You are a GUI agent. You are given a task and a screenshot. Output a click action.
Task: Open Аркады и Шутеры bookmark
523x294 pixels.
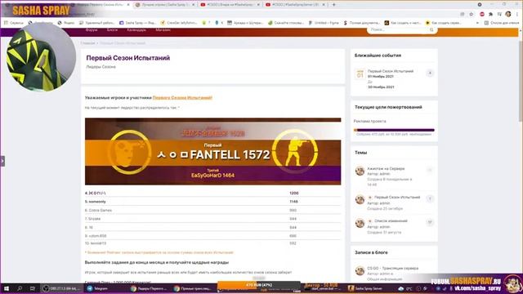pos(245,23)
